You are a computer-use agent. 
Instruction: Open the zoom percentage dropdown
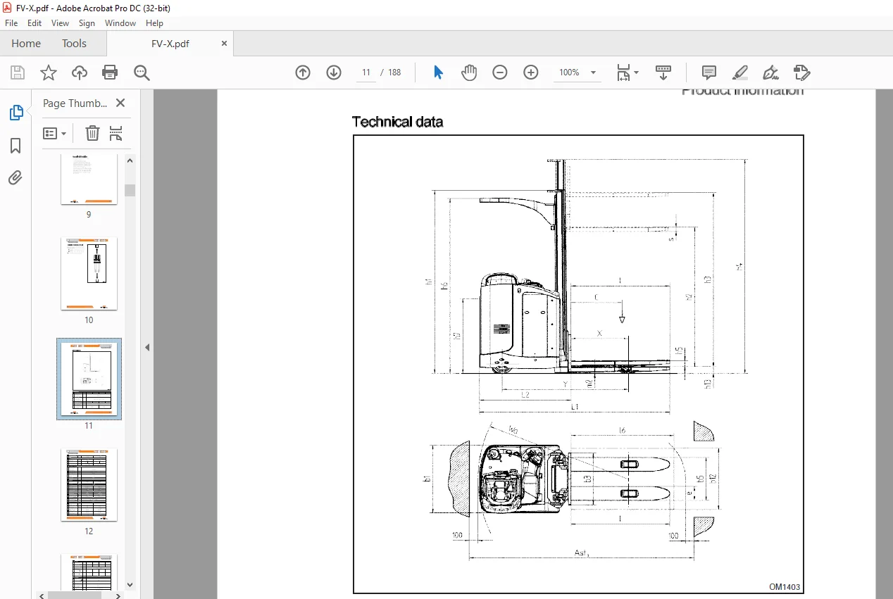tap(593, 72)
